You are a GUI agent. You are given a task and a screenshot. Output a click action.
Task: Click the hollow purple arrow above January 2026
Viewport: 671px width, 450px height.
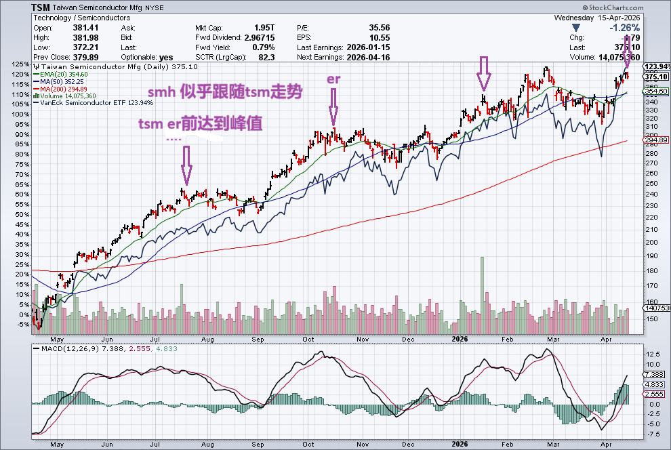click(483, 73)
